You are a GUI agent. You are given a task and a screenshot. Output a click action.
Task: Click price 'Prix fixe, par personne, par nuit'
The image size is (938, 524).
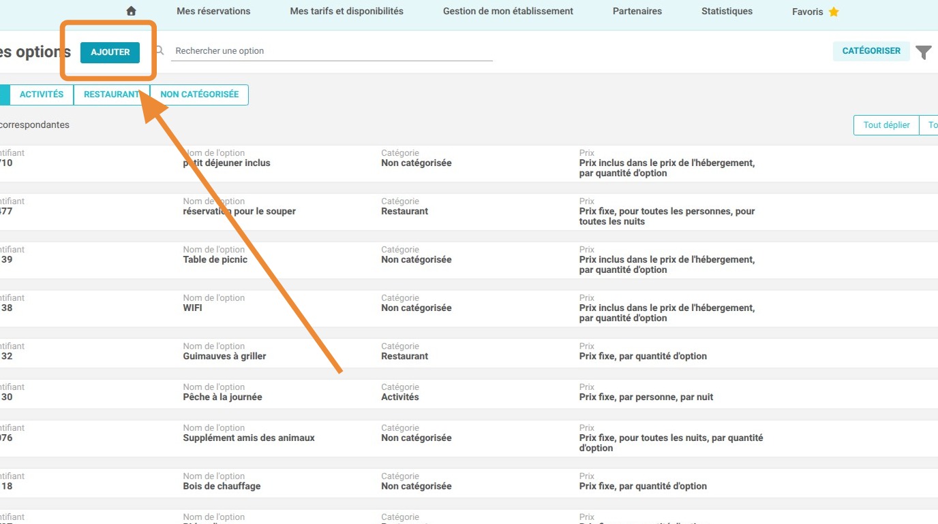(646, 397)
